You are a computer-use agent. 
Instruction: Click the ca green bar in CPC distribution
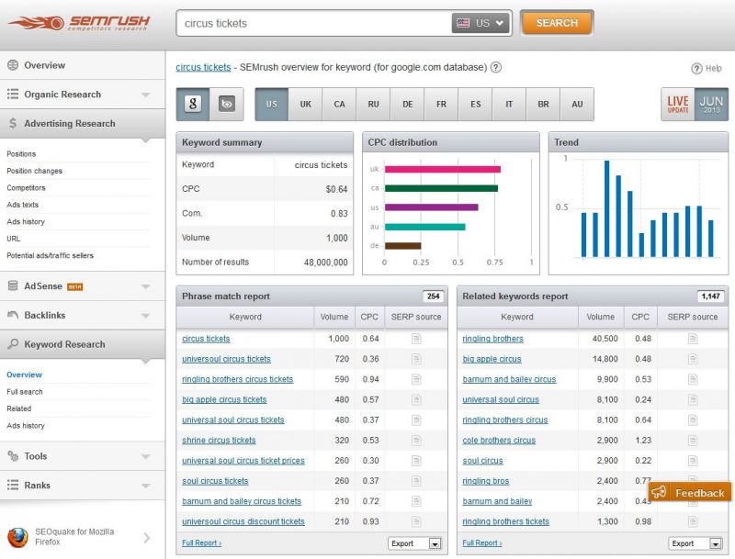tap(441, 188)
